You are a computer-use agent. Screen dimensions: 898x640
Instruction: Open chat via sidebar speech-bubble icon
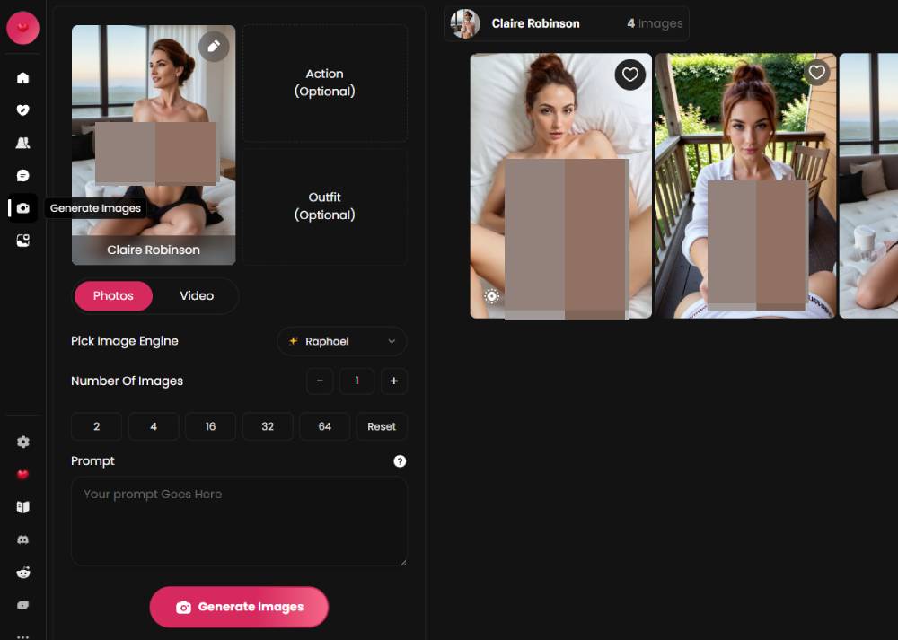[23, 175]
